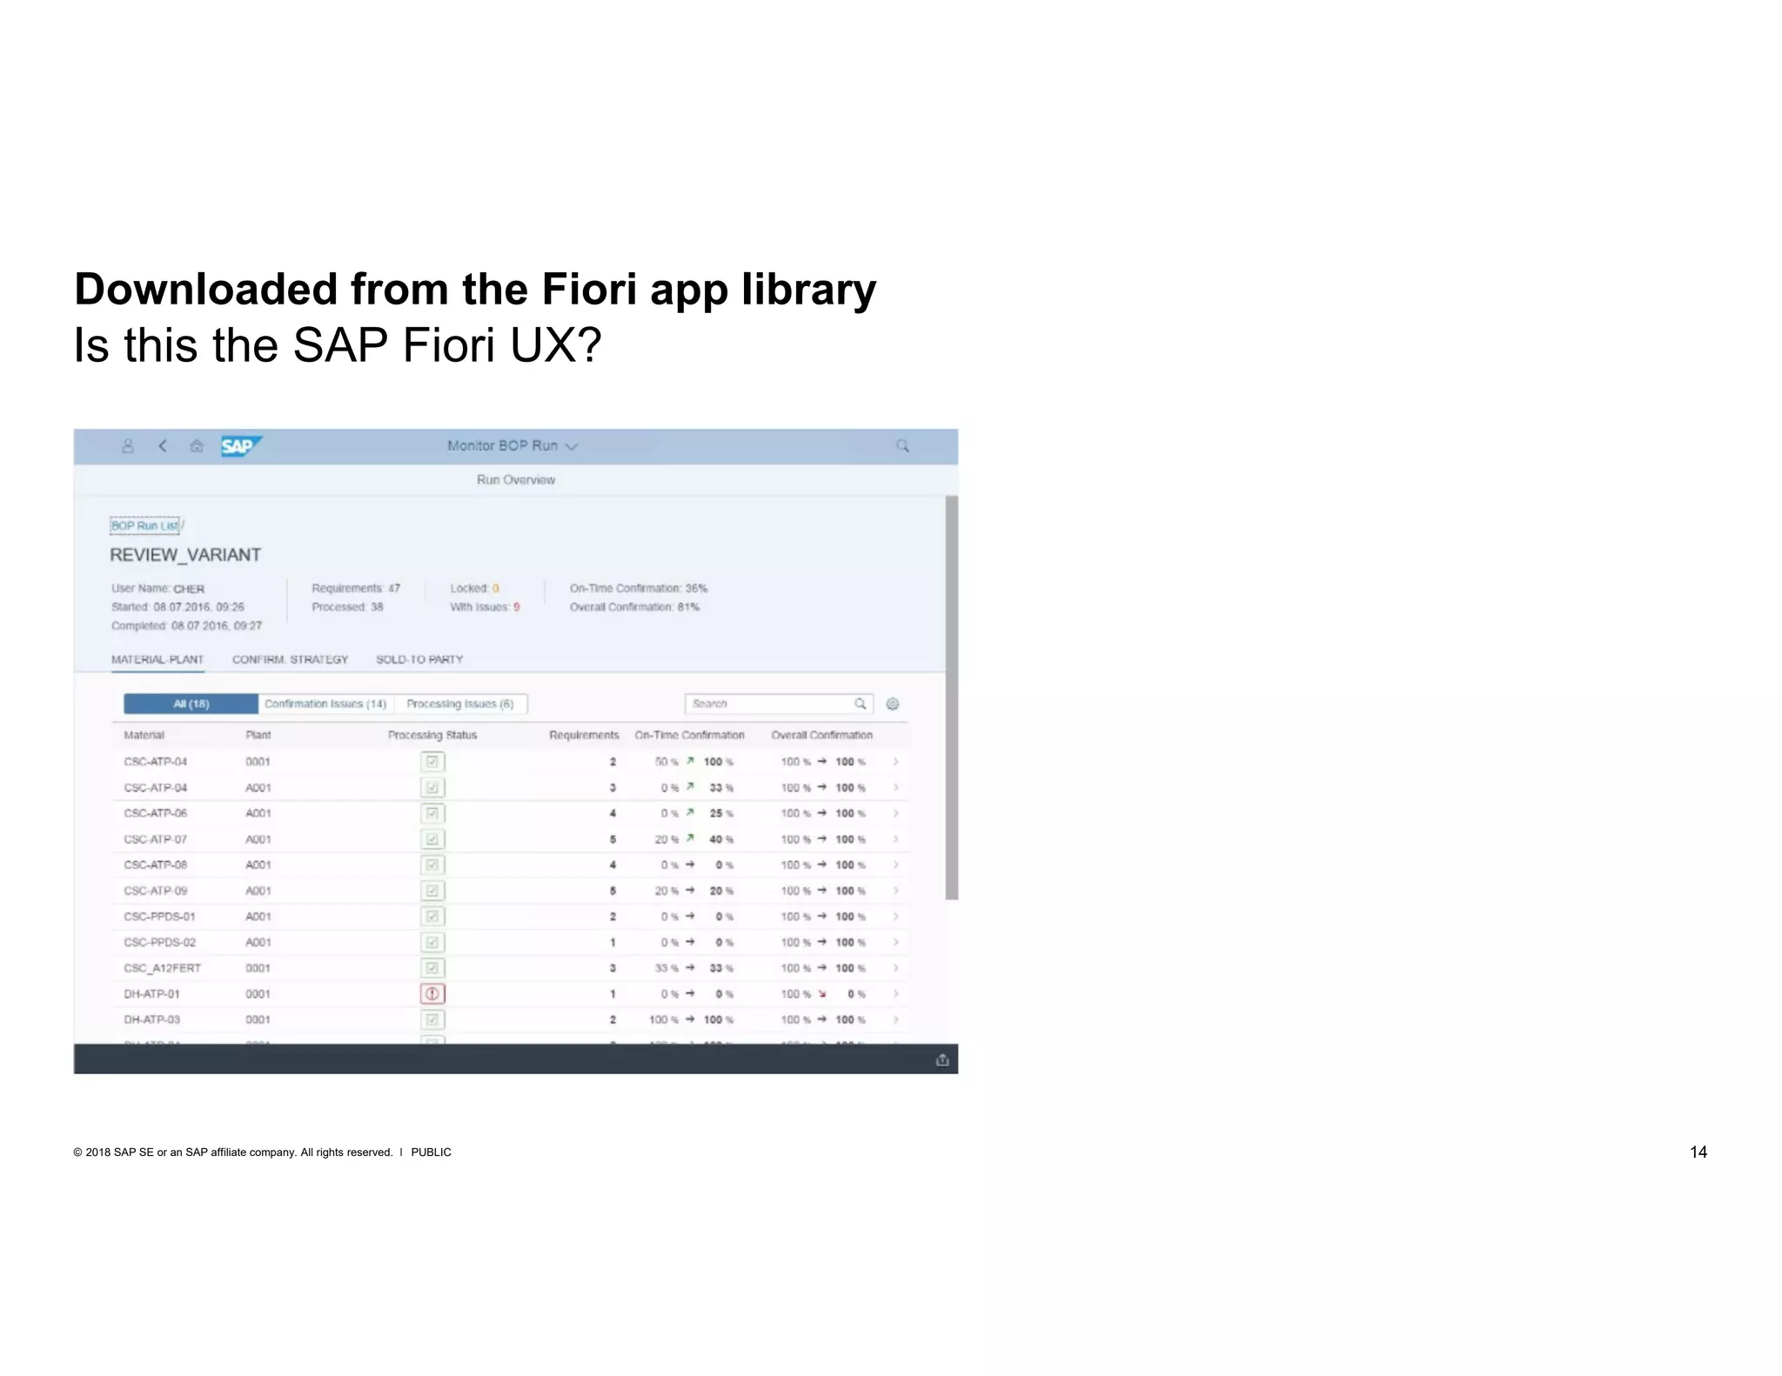Open the share icon in footer bar
The image size is (1782, 1376).
point(941,1059)
